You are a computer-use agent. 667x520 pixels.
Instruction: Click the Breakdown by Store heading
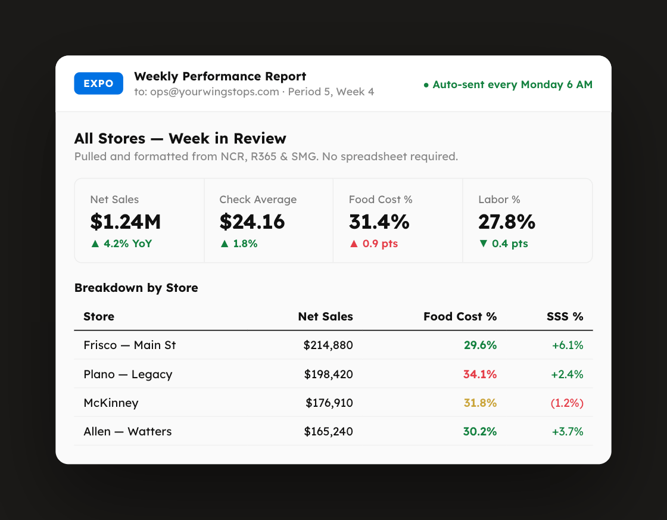pos(136,288)
